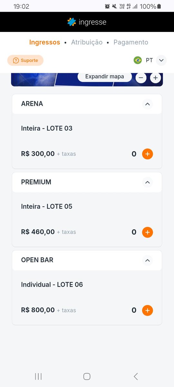
Task: Collapse the ARENA section
Action: (148, 104)
